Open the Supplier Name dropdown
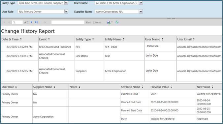The width and height of the screenshot is (223, 124). [x=141, y=12]
